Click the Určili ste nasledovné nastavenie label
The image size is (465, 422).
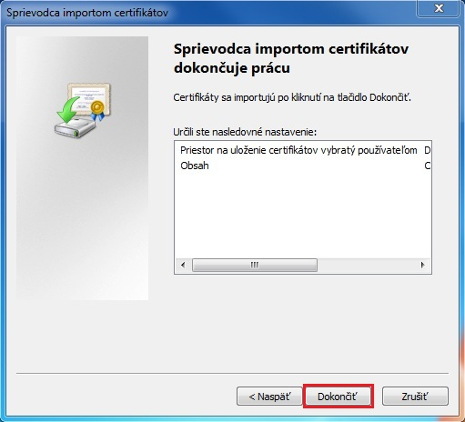click(245, 132)
